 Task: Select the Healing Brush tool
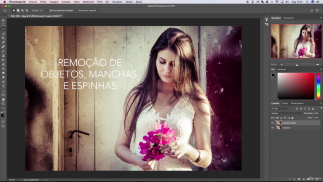click(3, 47)
